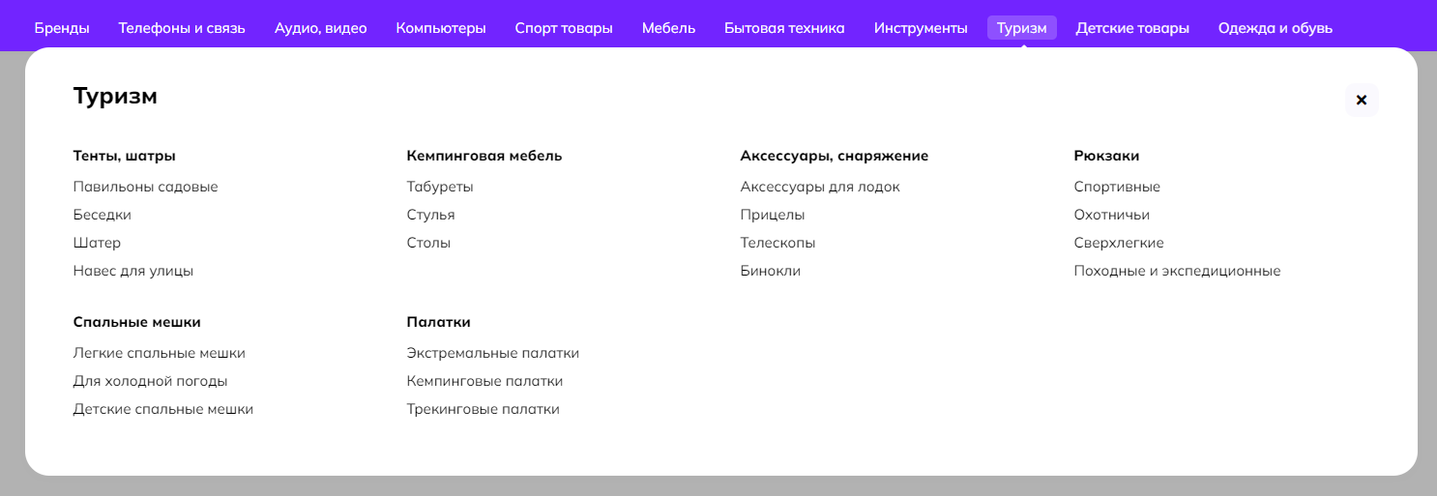Image resolution: width=1437 pixels, height=496 pixels.
Task: Go to the Бинокли subcategory
Action: (x=770, y=271)
